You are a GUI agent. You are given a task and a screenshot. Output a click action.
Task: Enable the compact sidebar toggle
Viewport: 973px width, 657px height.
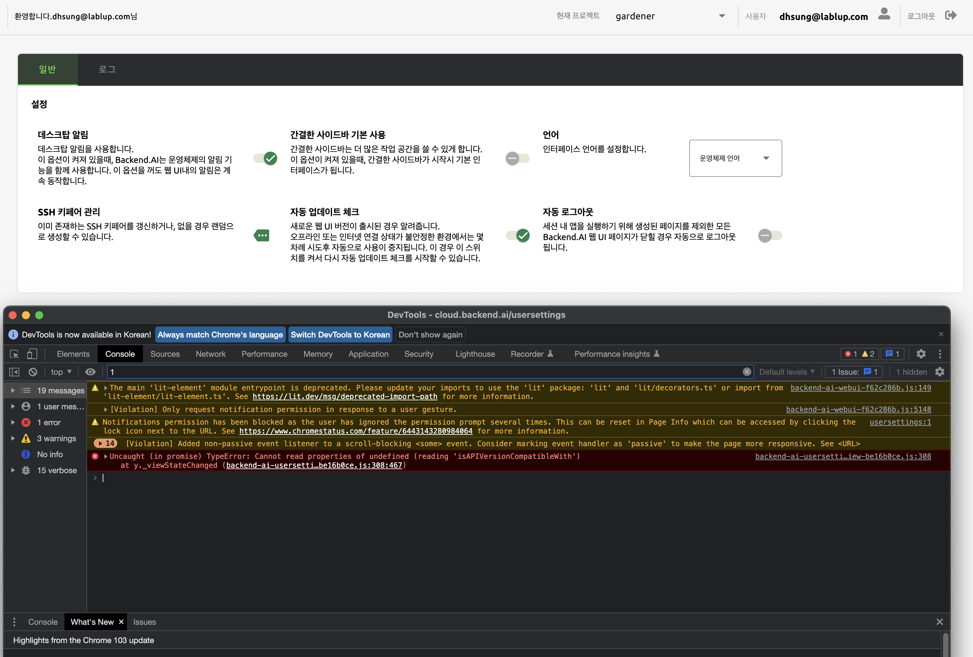click(517, 158)
